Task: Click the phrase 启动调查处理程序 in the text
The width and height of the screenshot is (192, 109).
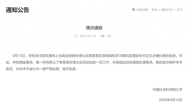Action: [139, 62]
